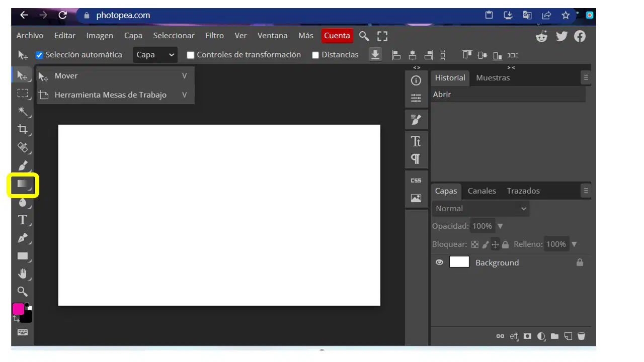Open Photopea Reddit page
Screen dimensions: 644x362
[542, 36]
